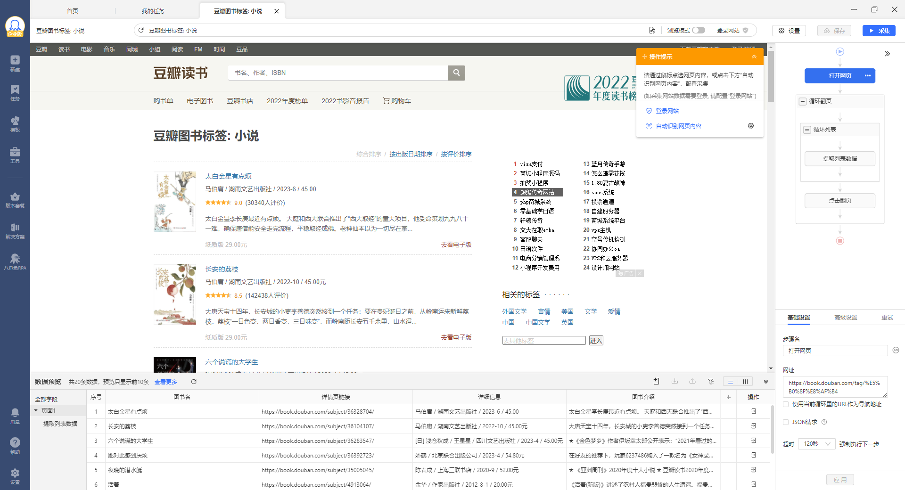Screen dimensions: 905x490
Task: Open 消息 (Messages) bell in the sidebar
Action: [15, 416]
